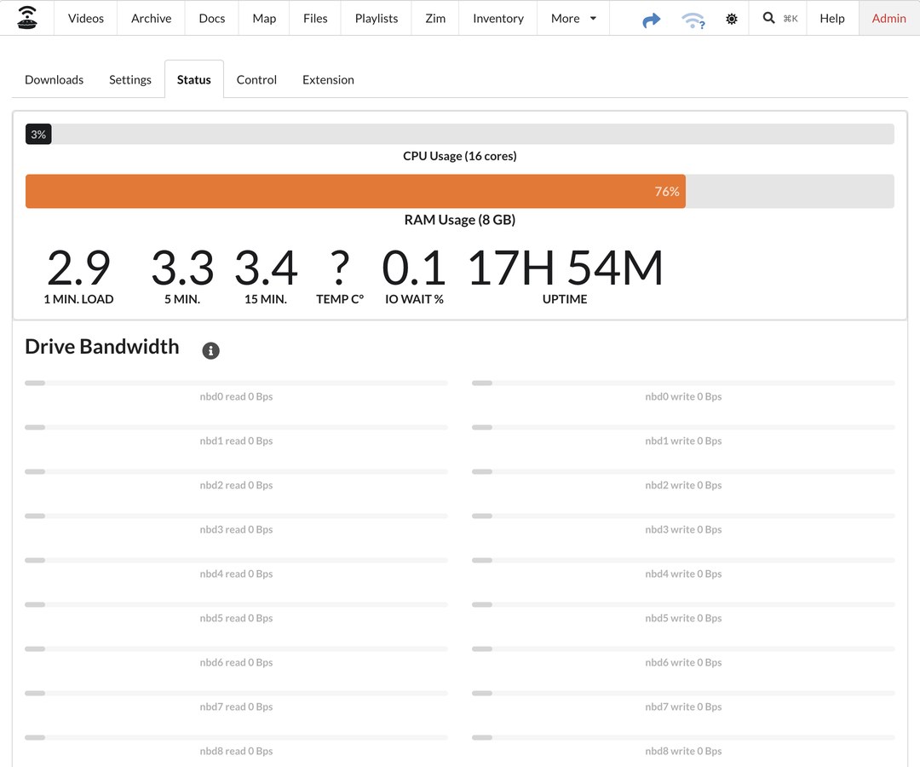Click the 17H 54M uptime value
The width and height of the screenshot is (920, 767).
pyautogui.click(x=565, y=268)
